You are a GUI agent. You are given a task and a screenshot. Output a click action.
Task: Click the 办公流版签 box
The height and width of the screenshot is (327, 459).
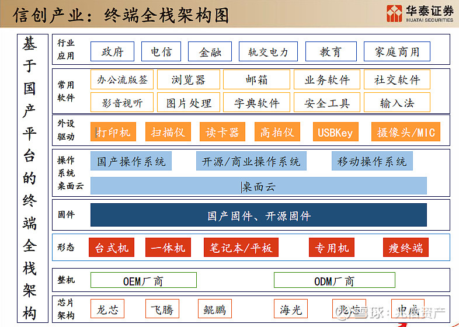point(122,79)
